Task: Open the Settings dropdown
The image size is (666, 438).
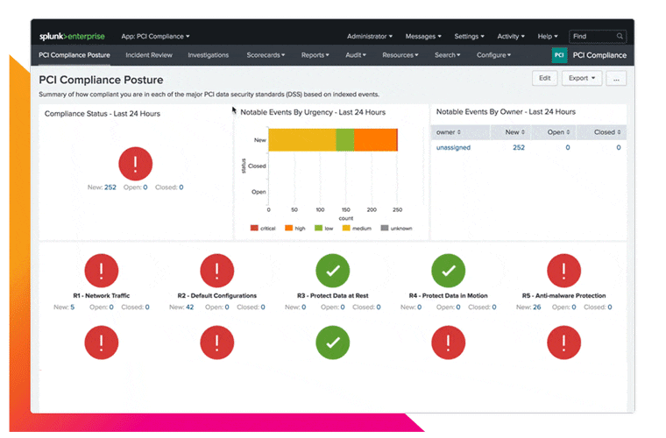Action: coord(469,37)
